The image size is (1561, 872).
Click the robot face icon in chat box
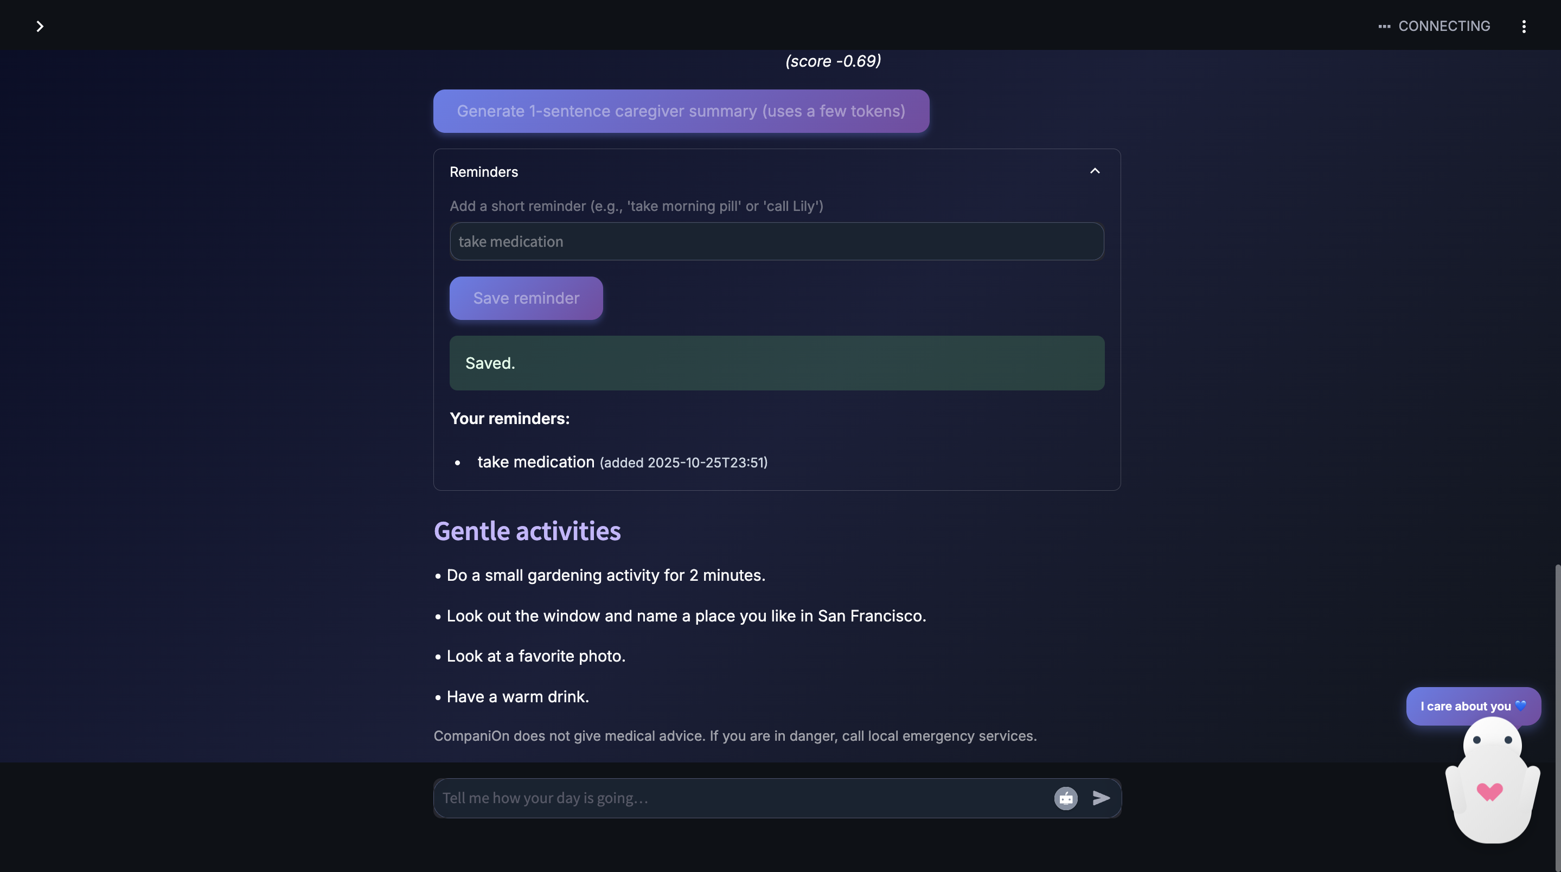[1065, 798]
